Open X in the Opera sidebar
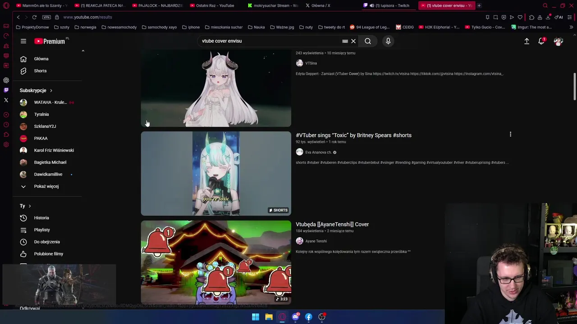577x324 pixels. (6, 100)
